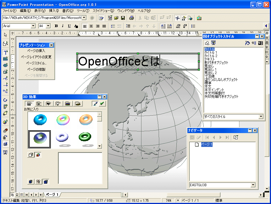This screenshot has width=271, height=204.
Task: Print the document
Action: (131, 18)
